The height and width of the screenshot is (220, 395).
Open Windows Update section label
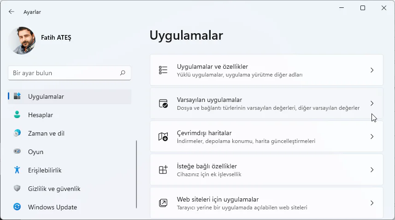point(52,207)
